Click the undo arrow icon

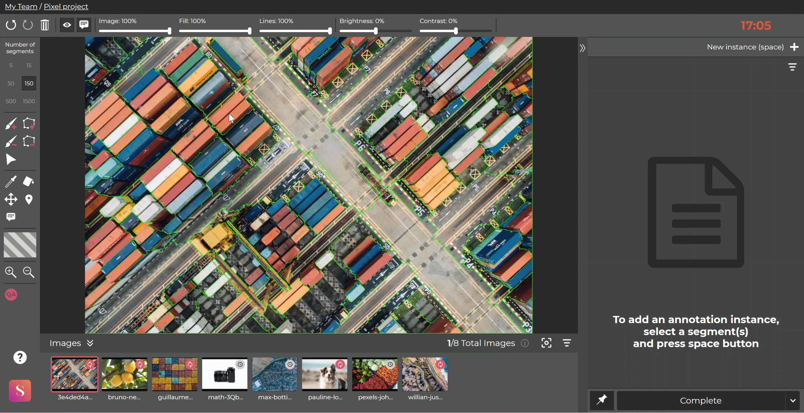(11, 25)
